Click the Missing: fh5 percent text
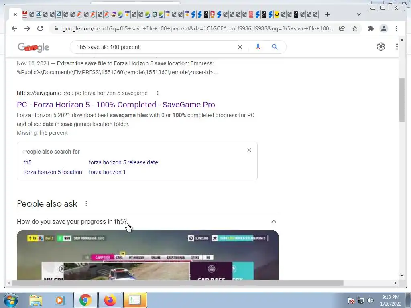 coord(42,133)
